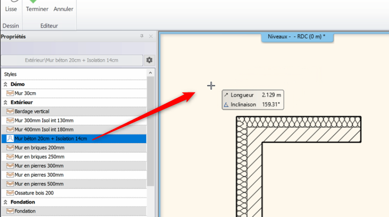The width and height of the screenshot is (389, 217).
Task: Open the style settings gear icon
Action: coord(149,60)
